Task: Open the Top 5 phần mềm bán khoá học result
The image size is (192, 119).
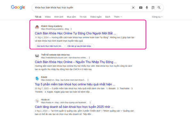Action: tap(75, 84)
